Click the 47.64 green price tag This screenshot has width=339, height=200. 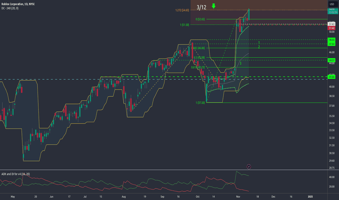pos(332,44)
